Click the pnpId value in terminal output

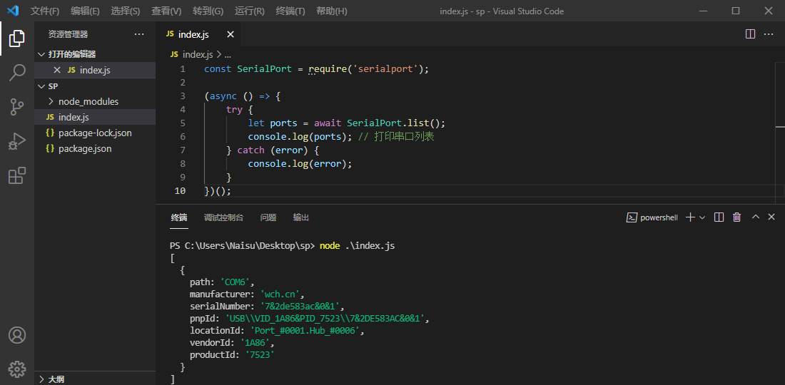coord(327,319)
